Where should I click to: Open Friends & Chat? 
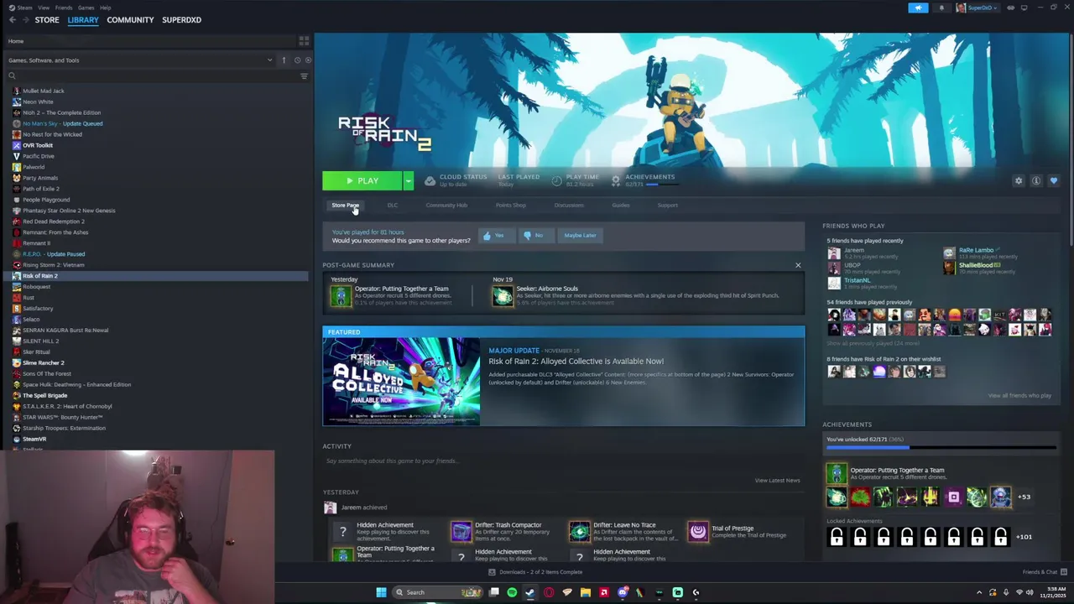[1045, 572]
